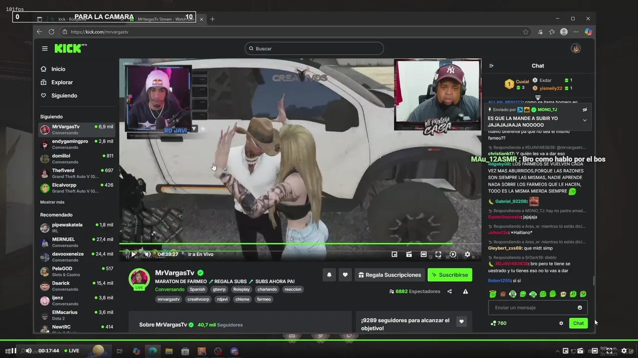Share the stream via share icon
Viewport: 638px width, 358px height.
pyautogui.click(x=450, y=291)
